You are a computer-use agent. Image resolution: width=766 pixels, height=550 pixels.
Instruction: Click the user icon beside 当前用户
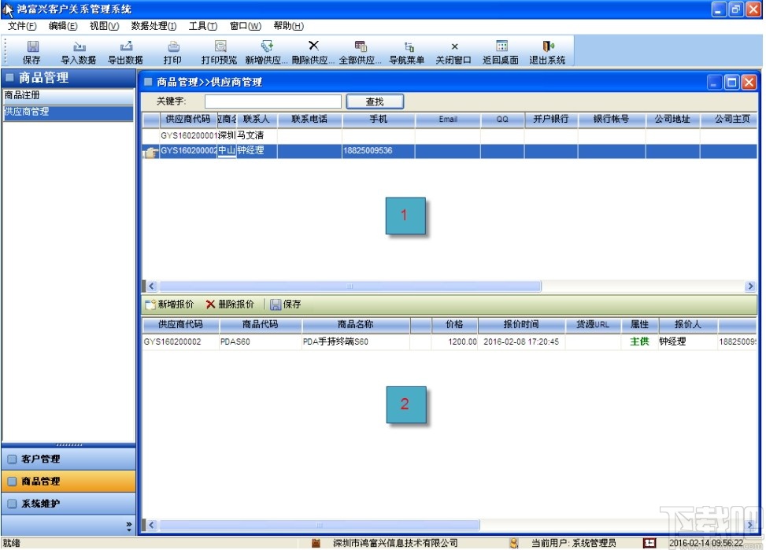click(513, 543)
